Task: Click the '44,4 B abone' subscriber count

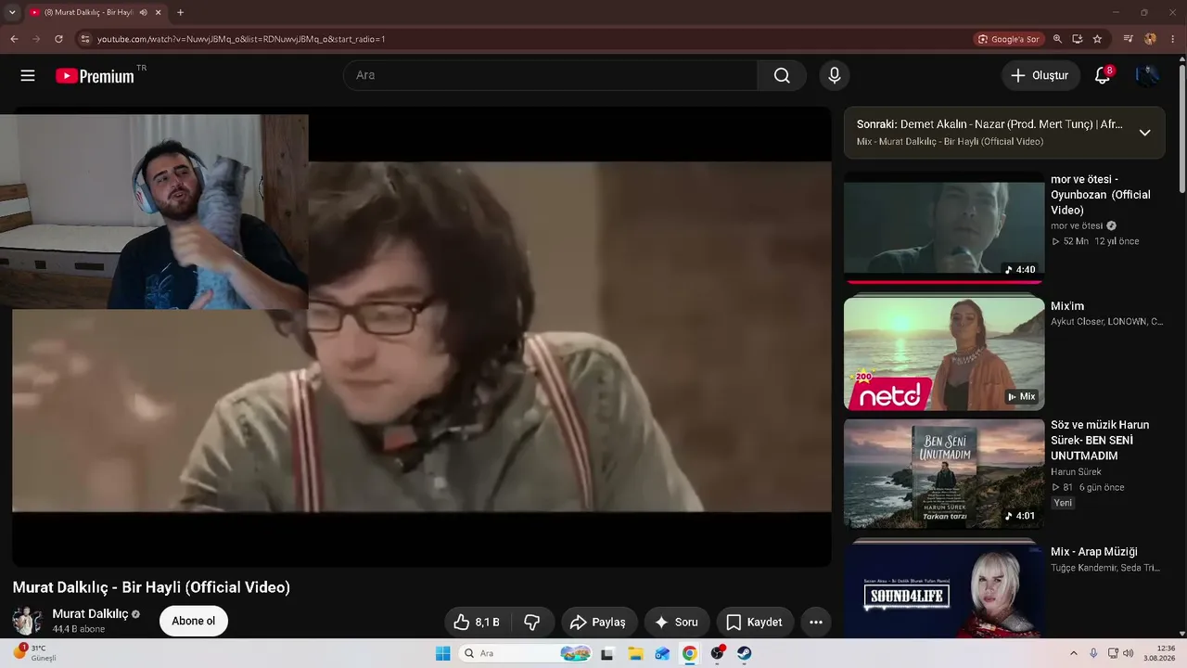Action: tap(79, 629)
